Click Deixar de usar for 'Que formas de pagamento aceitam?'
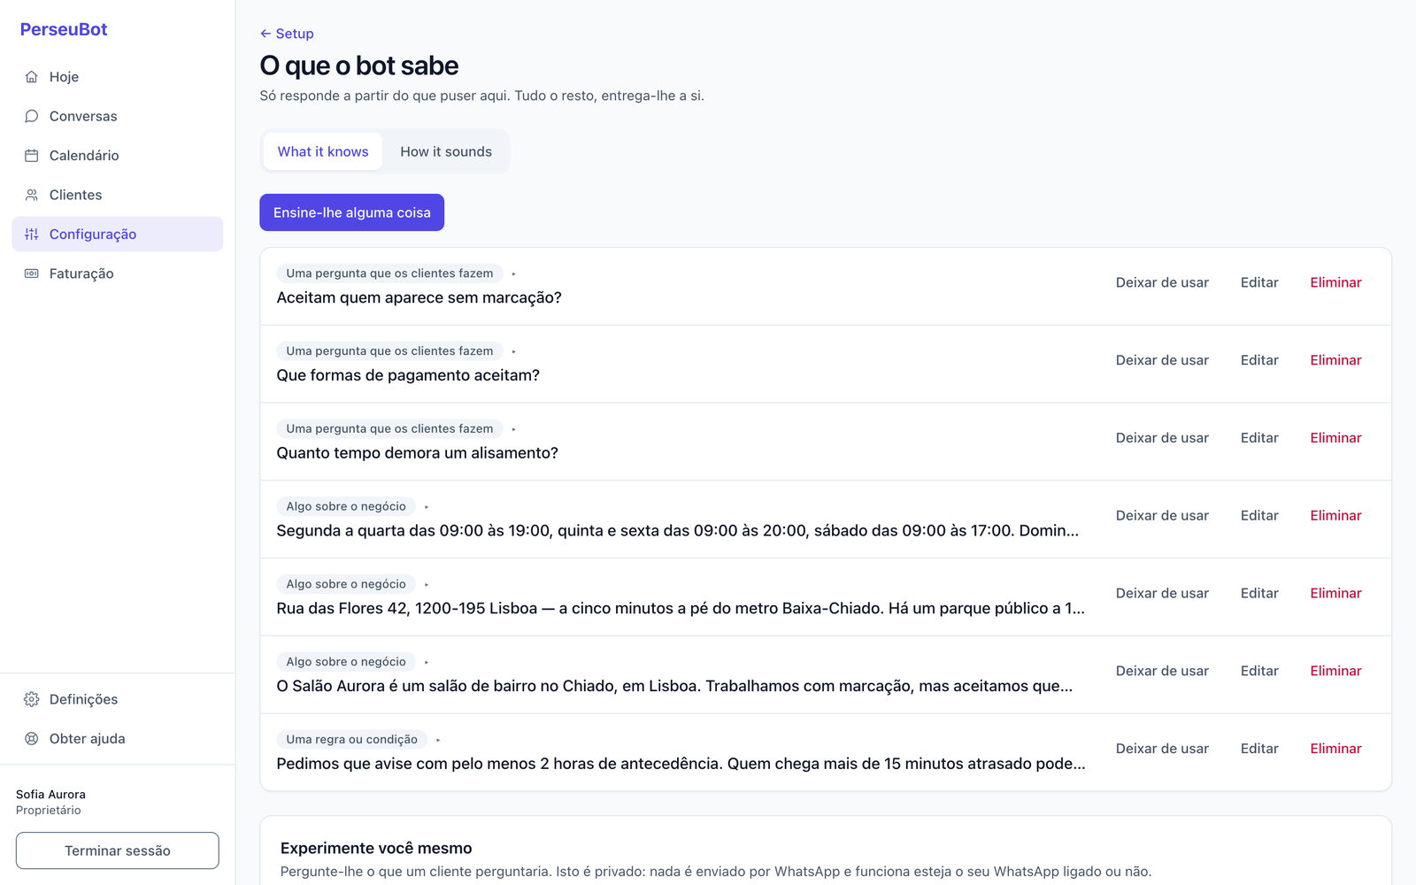The height and width of the screenshot is (885, 1416). (x=1162, y=360)
